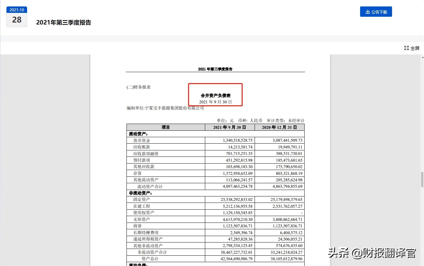Select the value 4,097,463,254.78
The height and width of the screenshot is (266, 424).
[x=238, y=186]
